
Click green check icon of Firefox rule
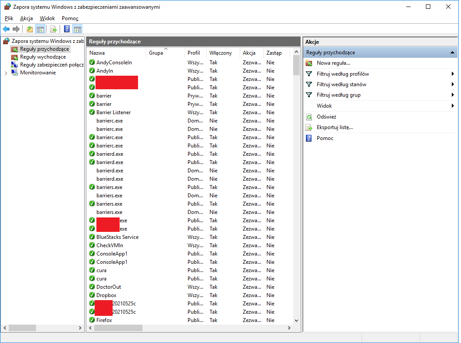click(92, 320)
